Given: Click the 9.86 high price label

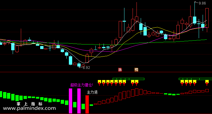Looking at the screenshot, I should pos(202,3).
